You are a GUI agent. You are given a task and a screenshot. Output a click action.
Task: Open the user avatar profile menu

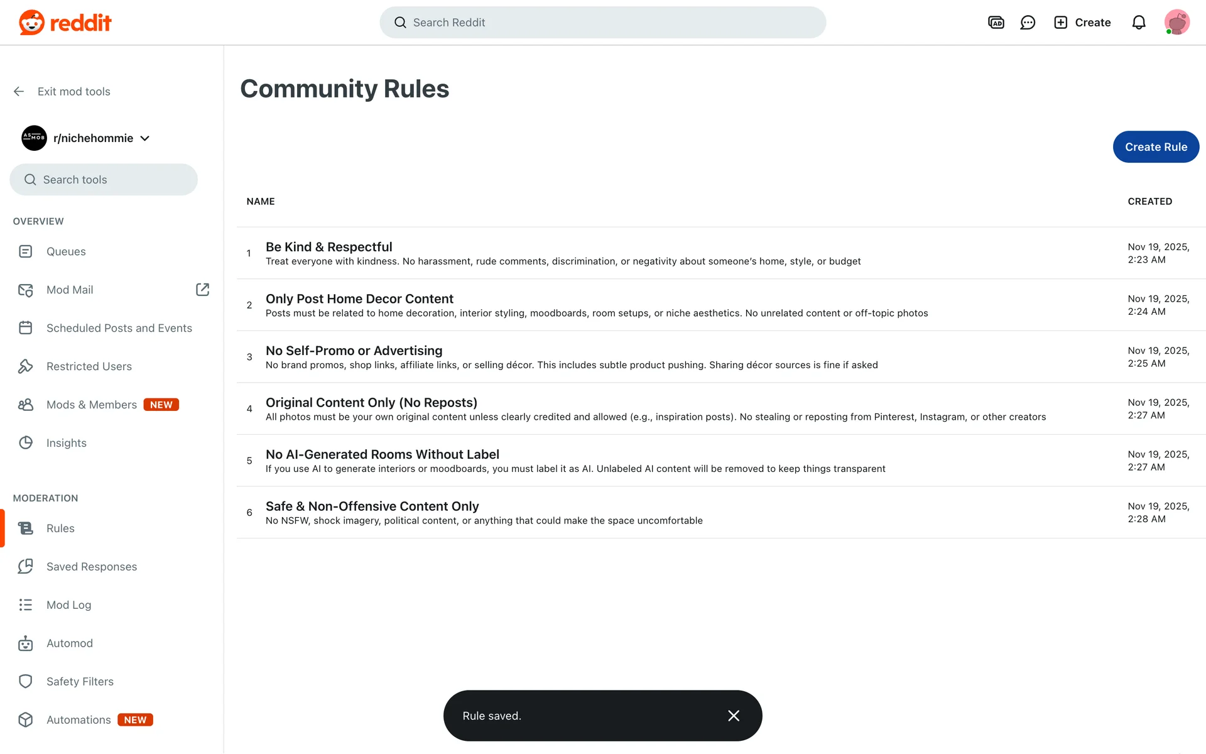(x=1176, y=23)
